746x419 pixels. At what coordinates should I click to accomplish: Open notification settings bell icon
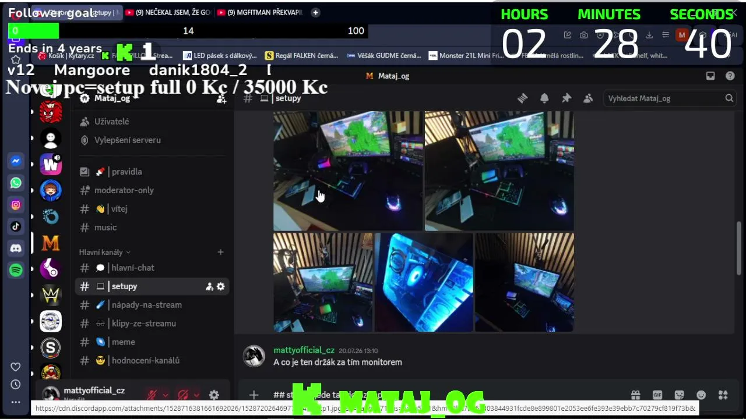click(544, 98)
